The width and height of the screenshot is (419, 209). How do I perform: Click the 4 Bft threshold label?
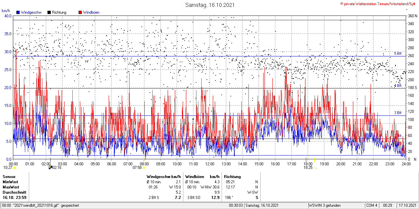(x=397, y=86)
